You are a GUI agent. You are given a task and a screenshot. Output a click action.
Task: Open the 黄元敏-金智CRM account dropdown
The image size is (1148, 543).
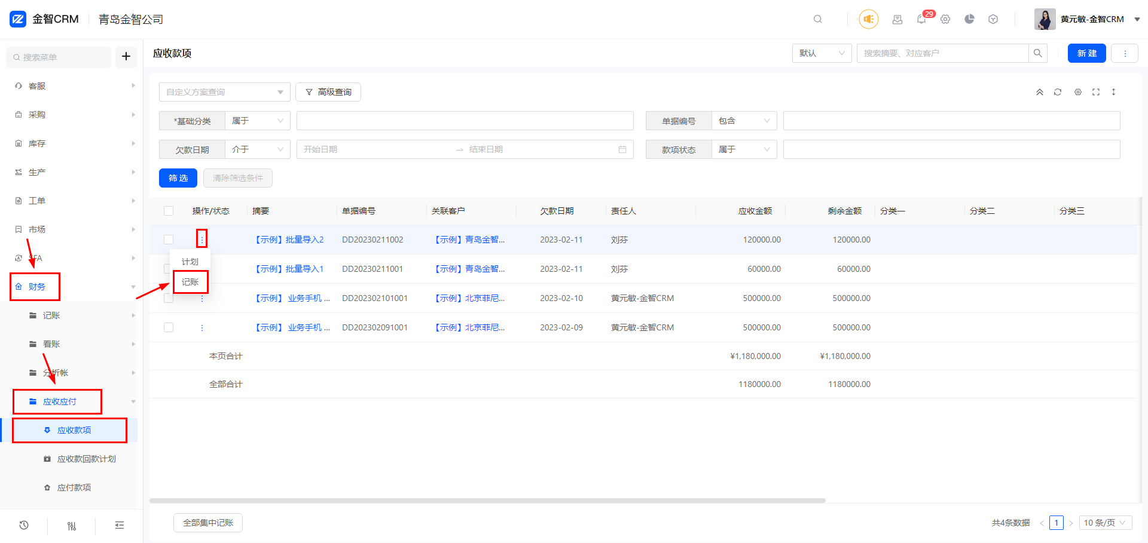(x=1100, y=19)
